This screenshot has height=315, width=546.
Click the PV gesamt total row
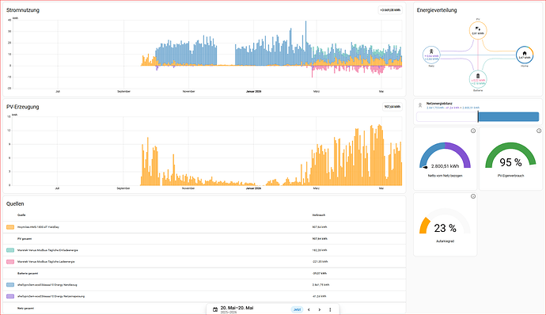pos(204,239)
